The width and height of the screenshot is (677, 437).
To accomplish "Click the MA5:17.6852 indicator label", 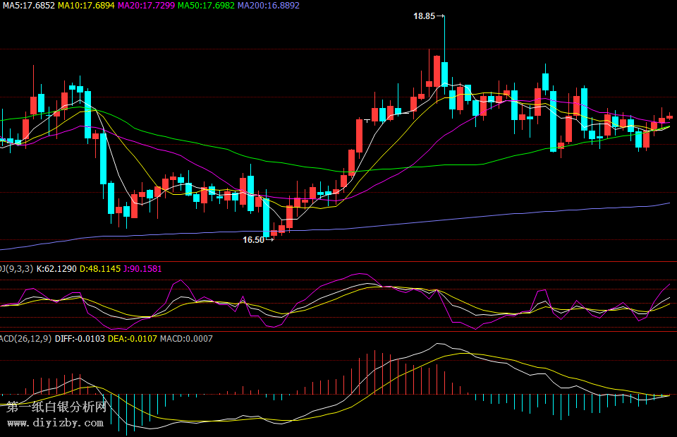I will click(28, 6).
